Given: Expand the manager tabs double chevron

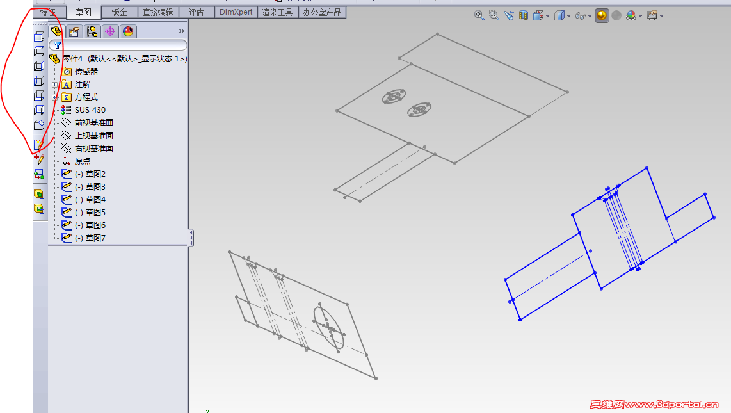Looking at the screenshot, I should tap(181, 31).
